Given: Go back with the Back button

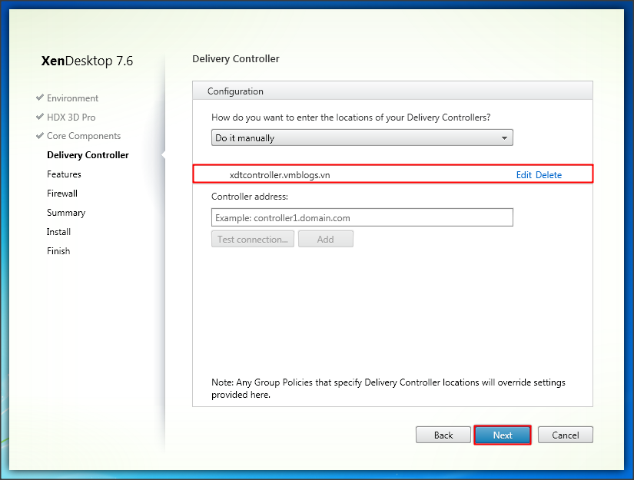Looking at the screenshot, I should (x=443, y=435).
